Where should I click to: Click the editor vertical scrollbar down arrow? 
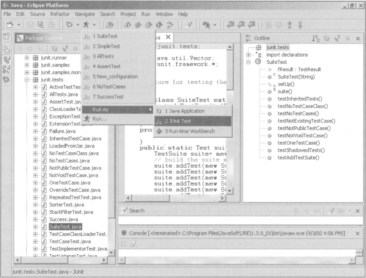[x=230, y=191]
